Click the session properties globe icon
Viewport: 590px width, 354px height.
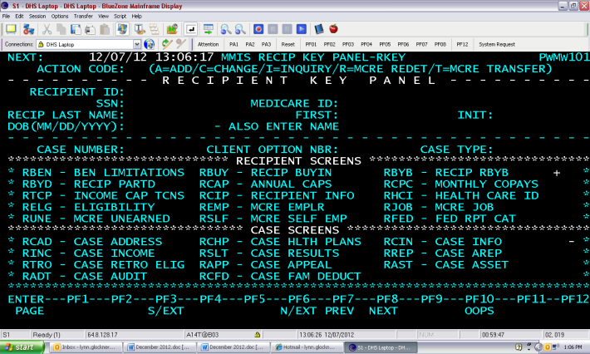point(122,29)
